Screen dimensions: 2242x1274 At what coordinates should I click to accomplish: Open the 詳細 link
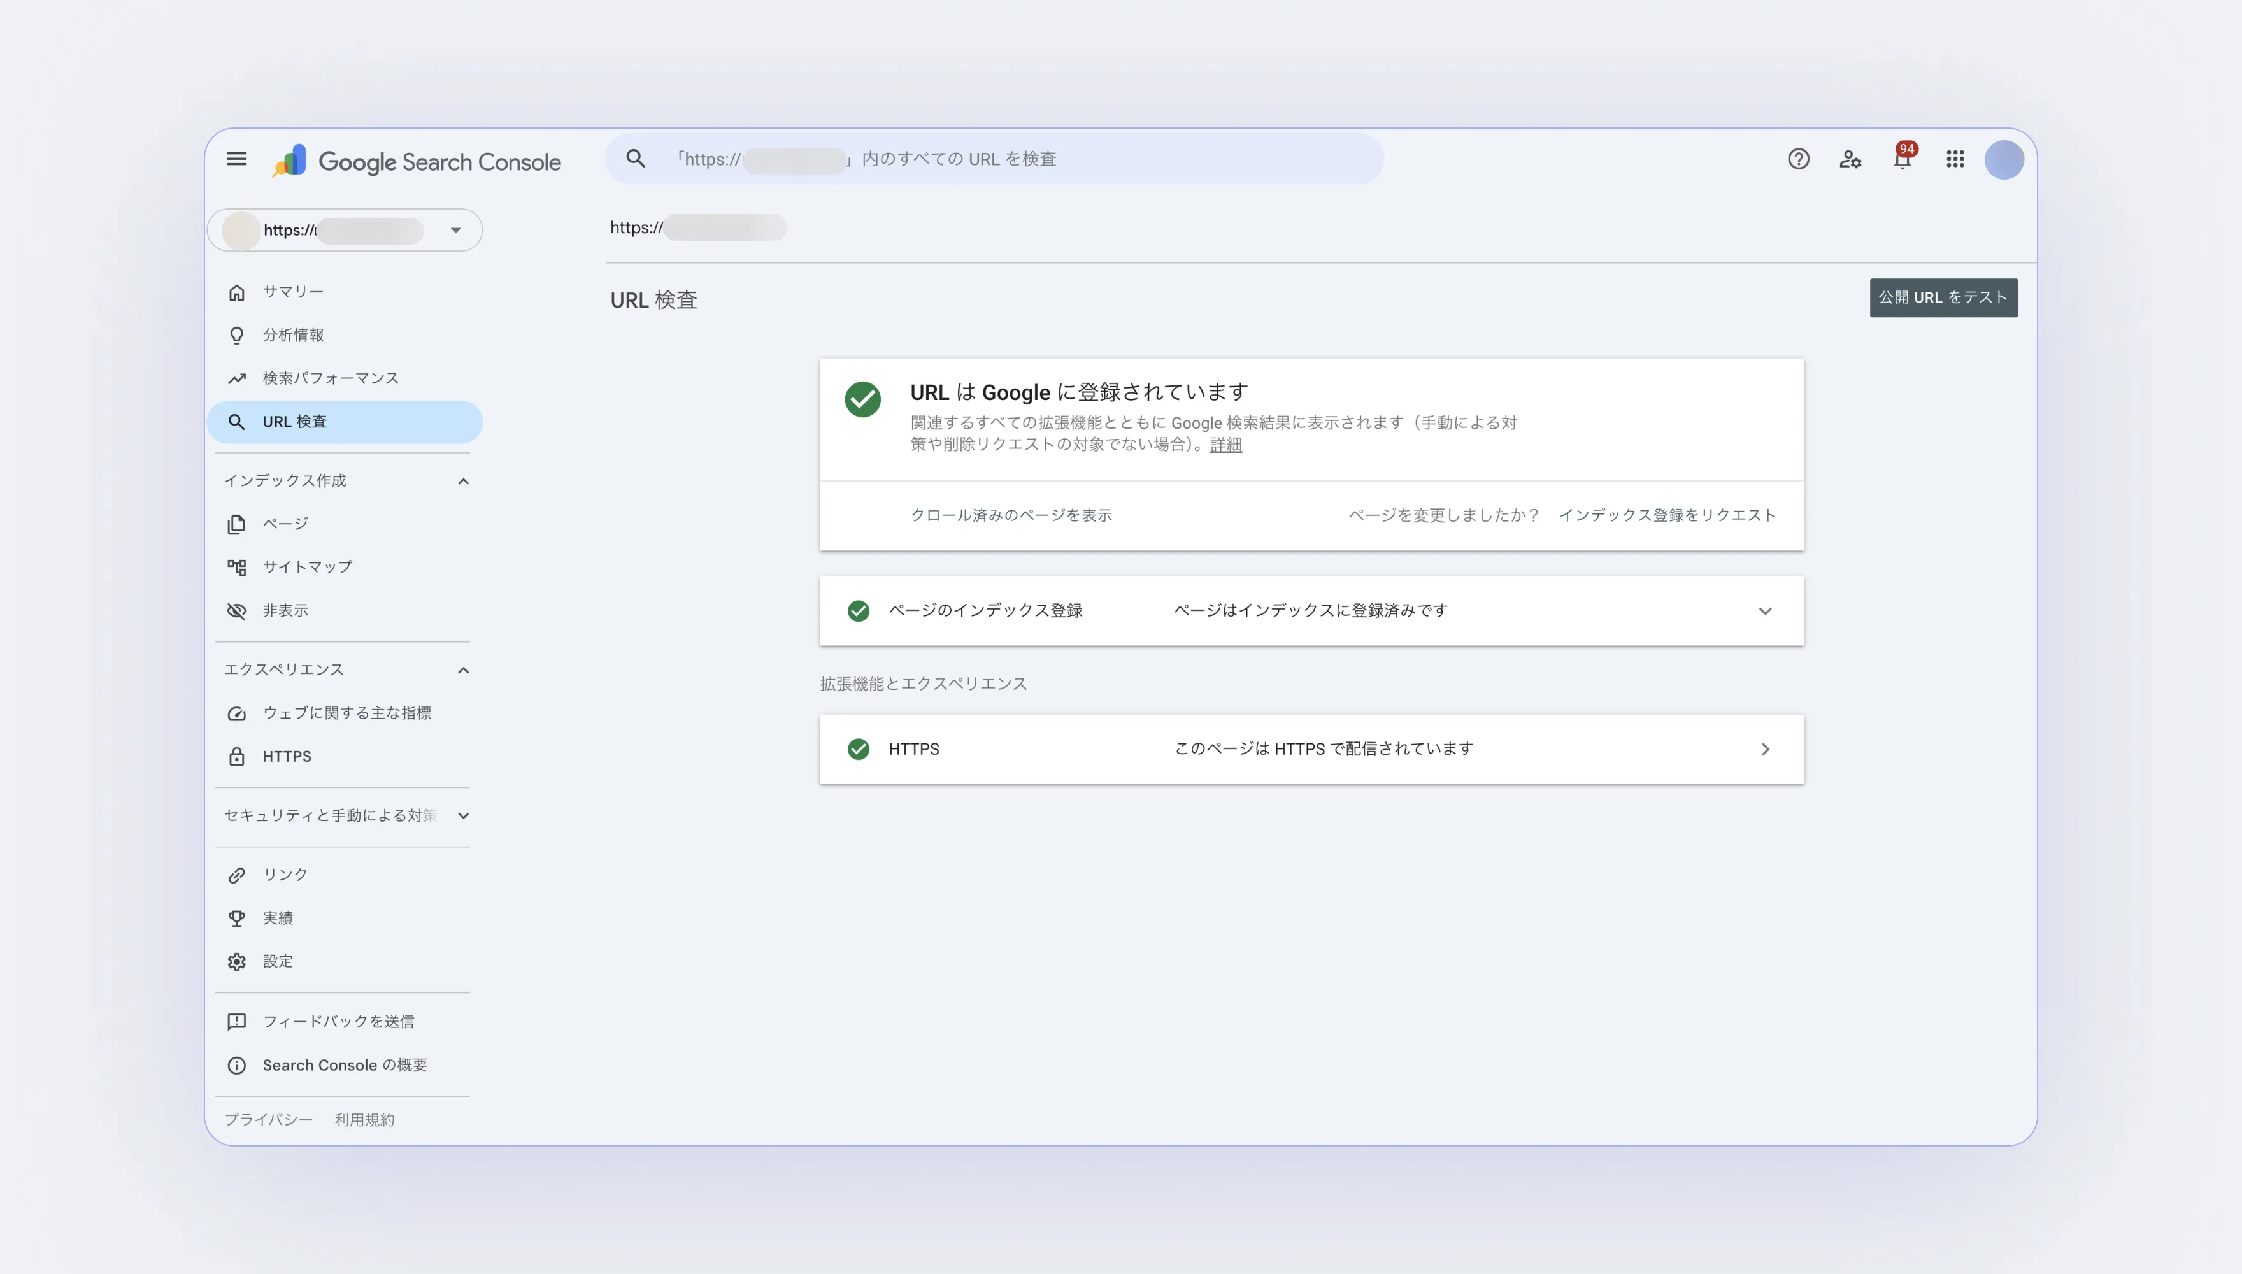coord(1225,445)
